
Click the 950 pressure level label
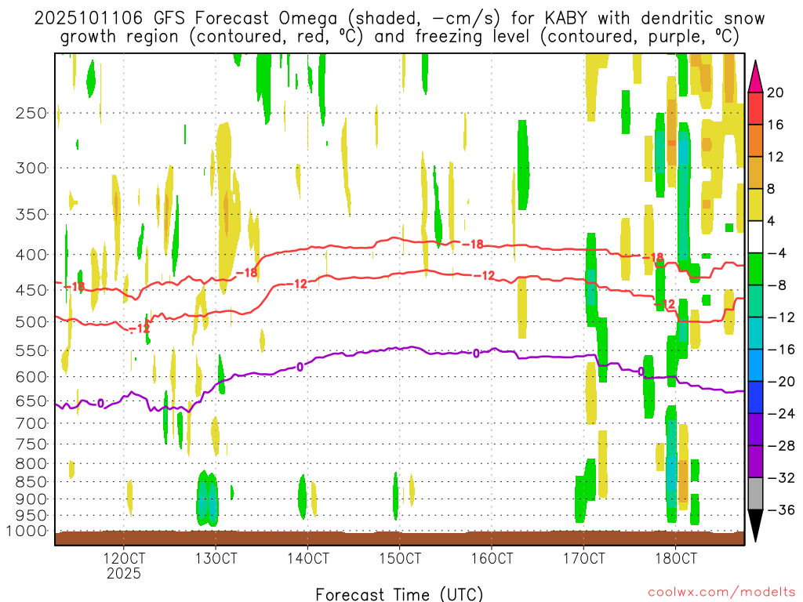[31, 516]
